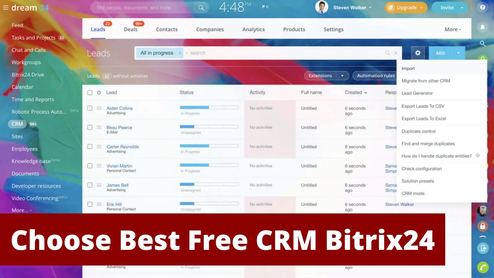Switch to the Contacts tab
The image size is (494, 278).
click(x=167, y=29)
